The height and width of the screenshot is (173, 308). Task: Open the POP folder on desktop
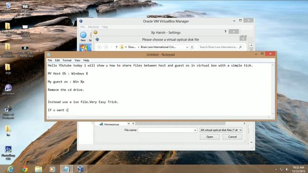point(8,69)
